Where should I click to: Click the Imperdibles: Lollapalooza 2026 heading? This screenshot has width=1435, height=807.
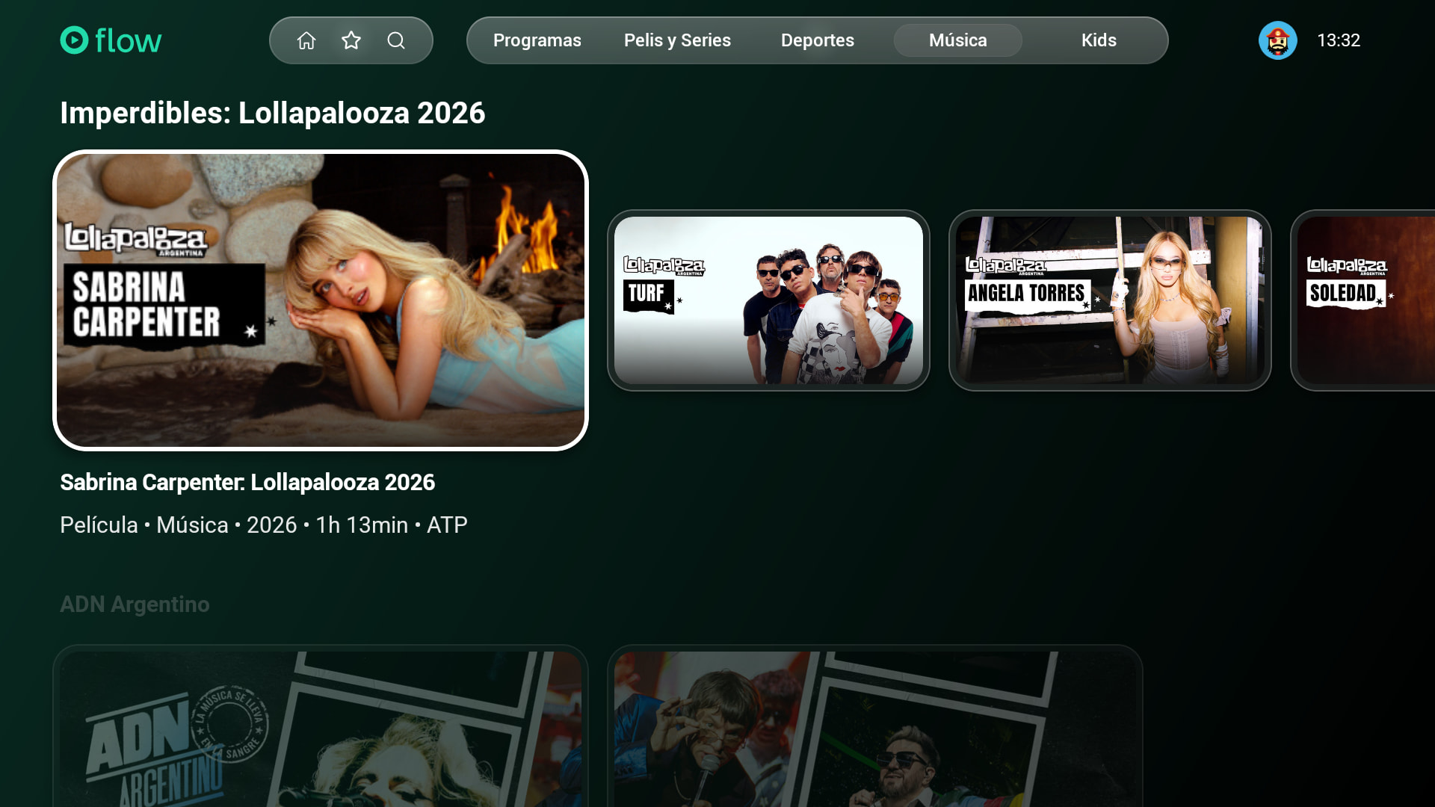pyautogui.click(x=273, y=114)
